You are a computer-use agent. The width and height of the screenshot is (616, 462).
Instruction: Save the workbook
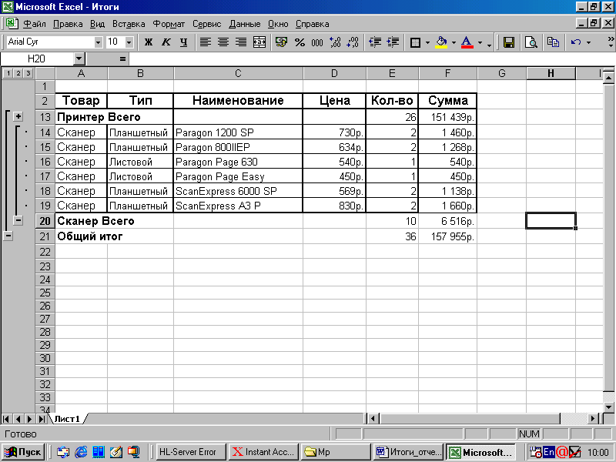point(509,42)
